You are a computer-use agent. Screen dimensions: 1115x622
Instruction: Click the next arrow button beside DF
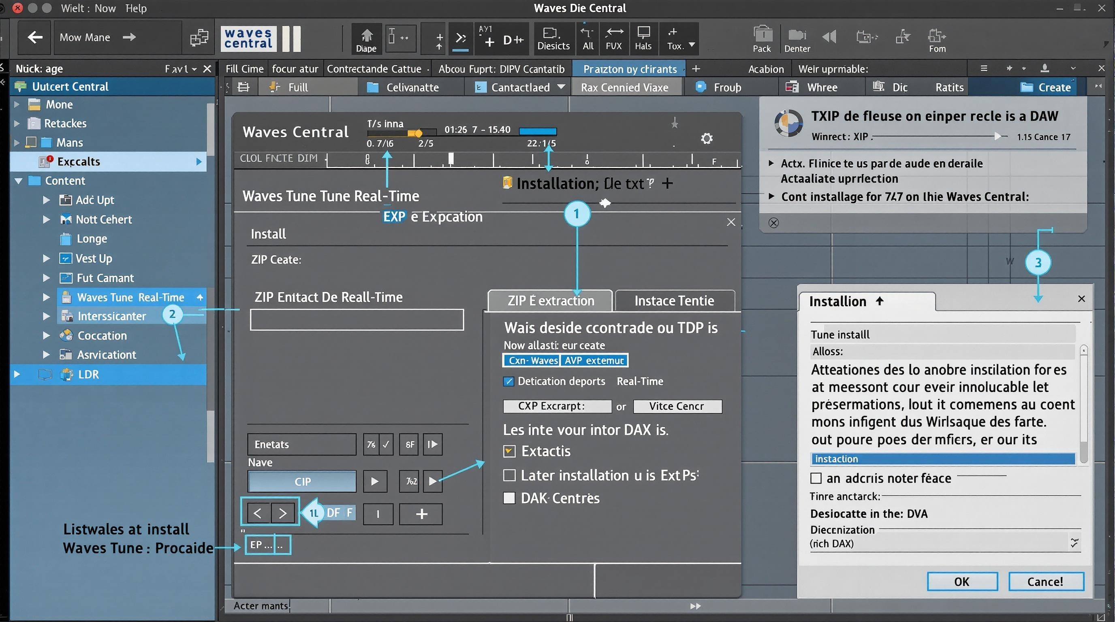[x=283, y=513]
